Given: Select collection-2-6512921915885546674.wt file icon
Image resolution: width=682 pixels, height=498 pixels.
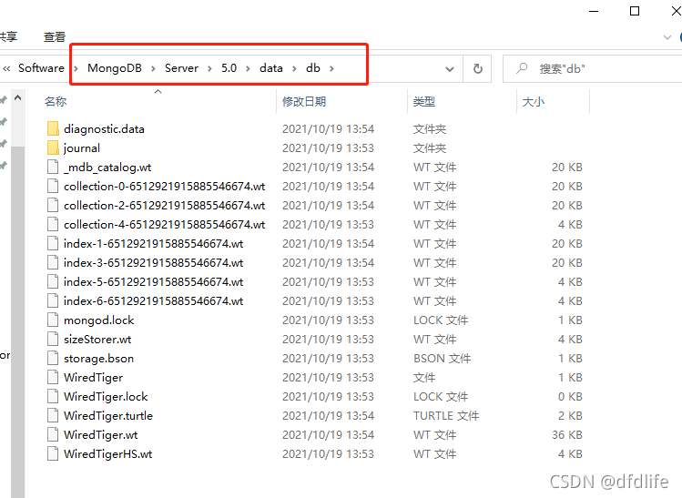Looking at the screenshot, I should pos(53,205).
